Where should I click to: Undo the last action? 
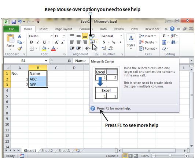coord(20,22)
